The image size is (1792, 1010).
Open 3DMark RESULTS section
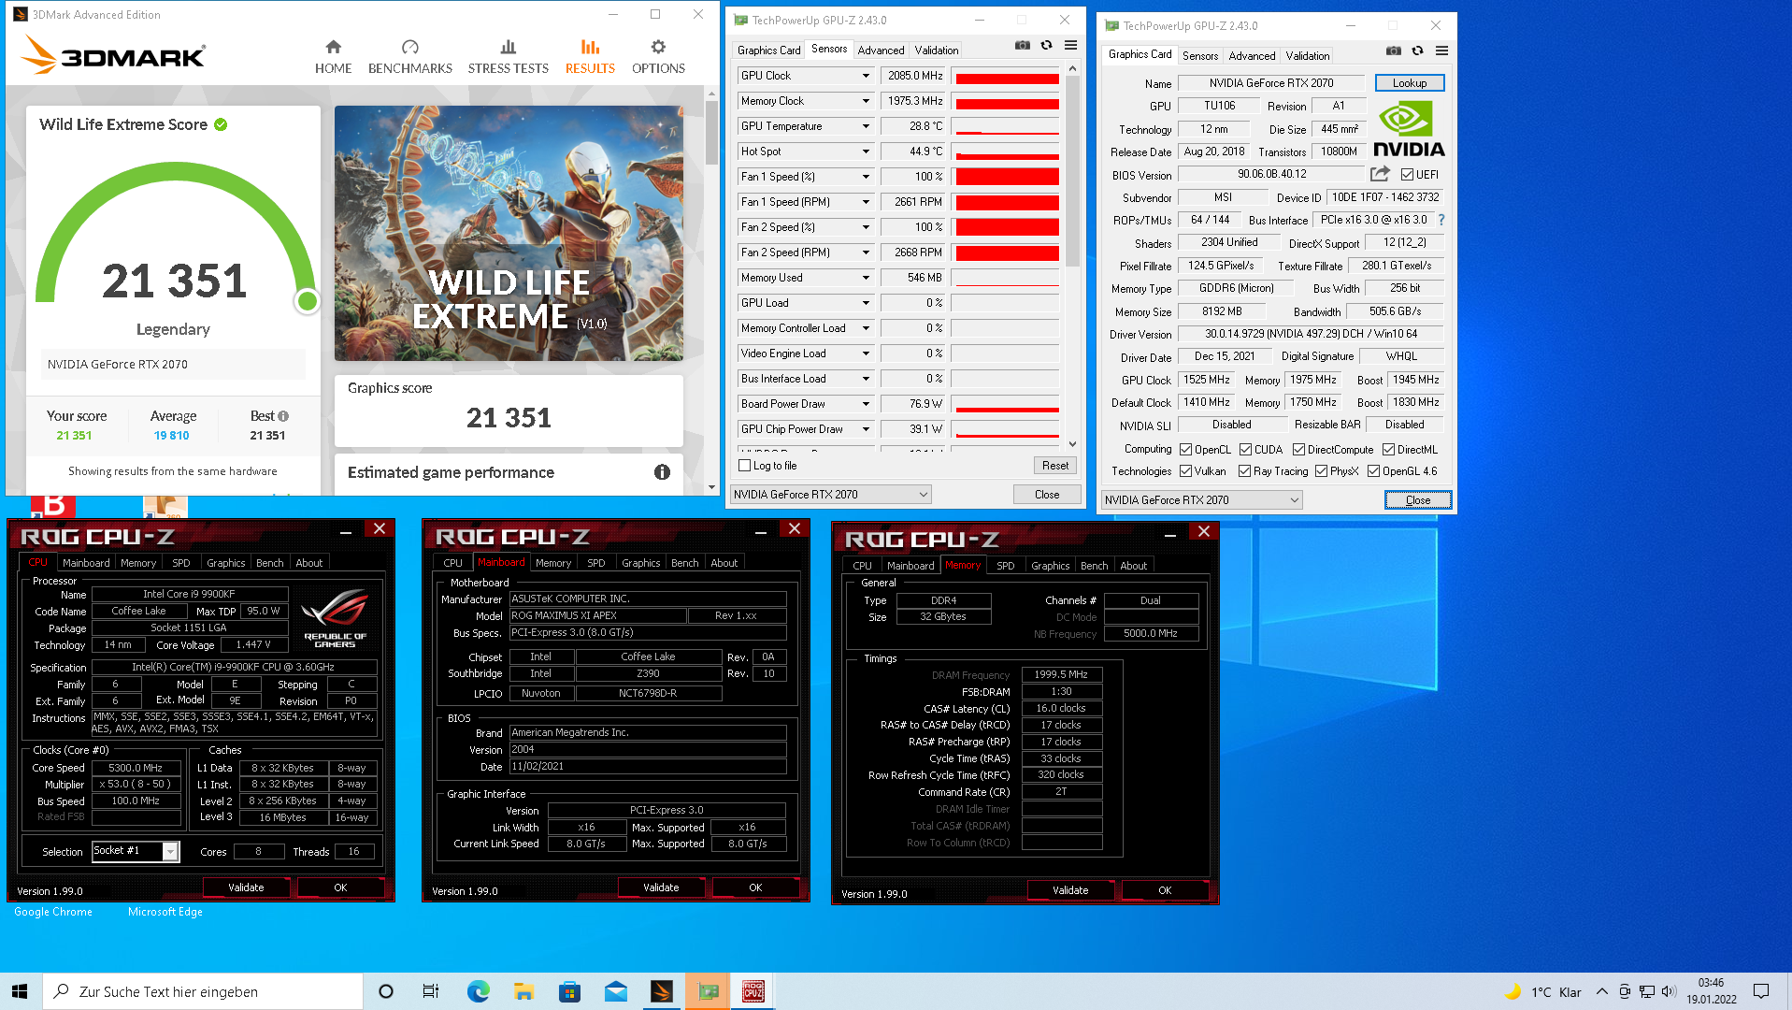pos(590,57)
